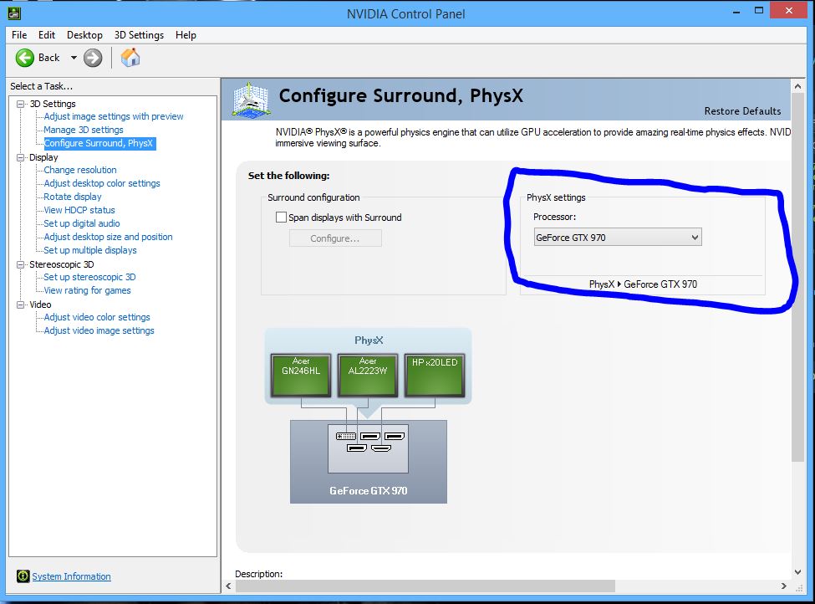Click the horizontal scrollbar thumb
815x604 pixels.
click(x=425, y=586)
